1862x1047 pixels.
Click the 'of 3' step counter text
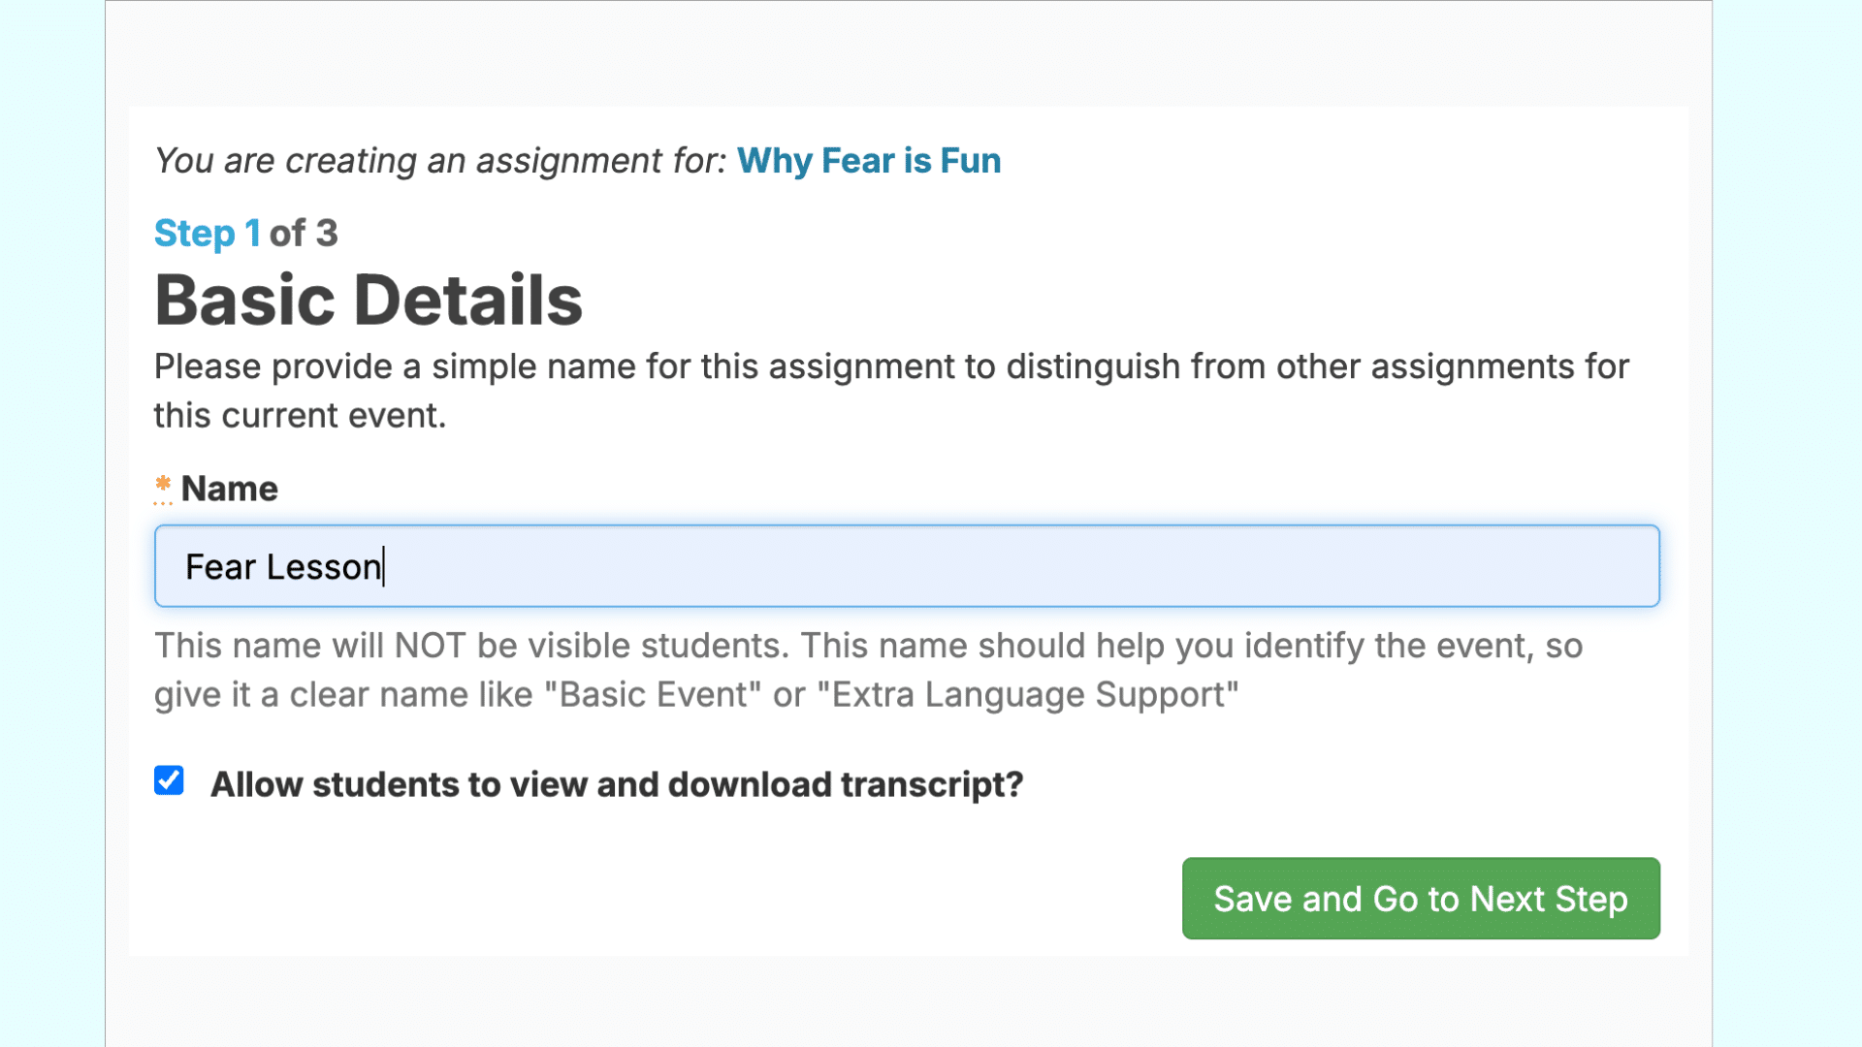click(x=304, y=234)
